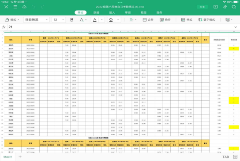Screen dimensions: 240x161
Task: Apply the font color underline A swatch
Action: coord(95,20)
